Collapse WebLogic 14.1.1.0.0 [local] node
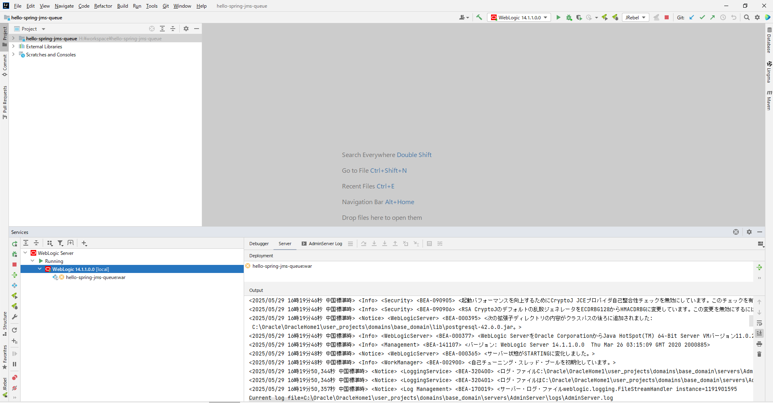Viewport: 773px width, 403px height. tap(40, 269)
